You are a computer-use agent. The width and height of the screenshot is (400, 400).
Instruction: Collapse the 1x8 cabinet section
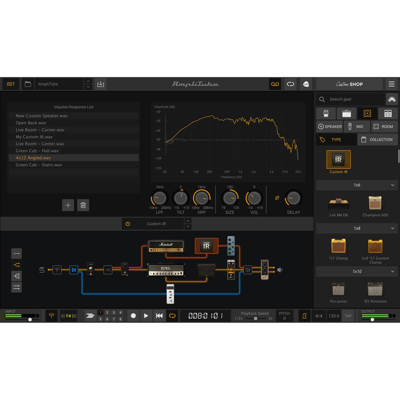coord(357,228)
